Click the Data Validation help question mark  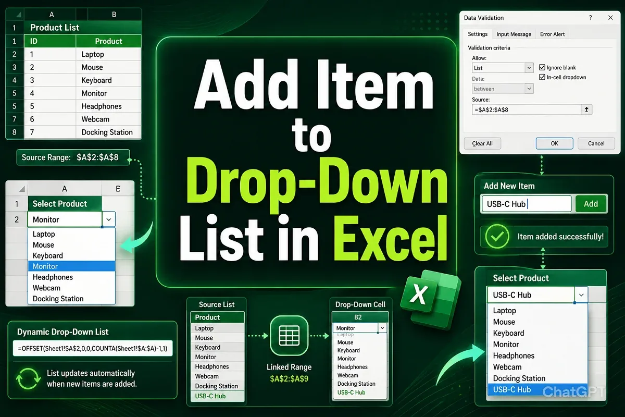coord(590,18)
